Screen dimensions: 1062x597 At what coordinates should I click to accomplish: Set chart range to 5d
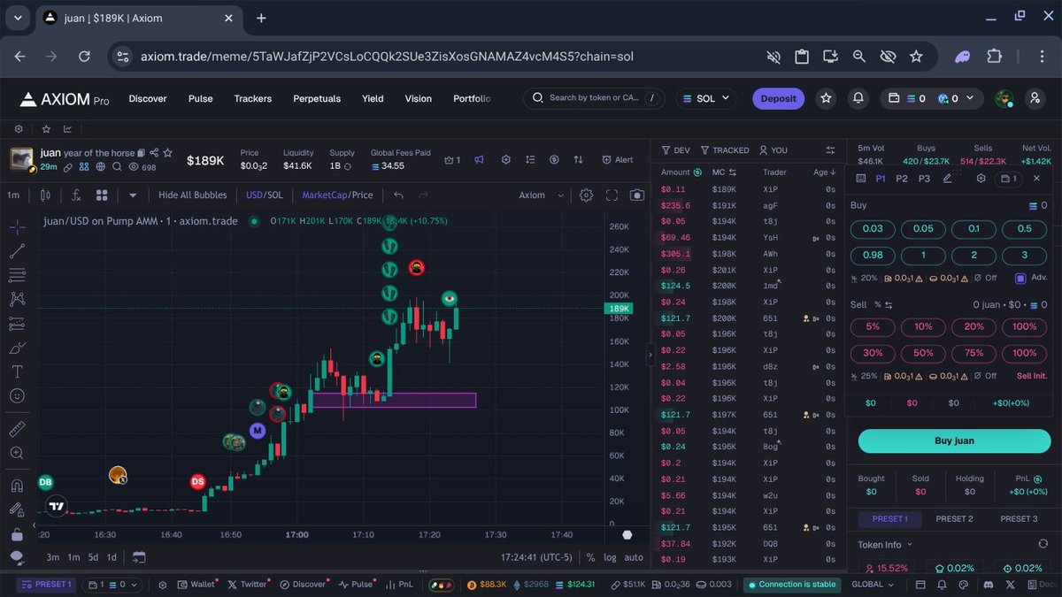pyautogui.click(x=93, y=557)
